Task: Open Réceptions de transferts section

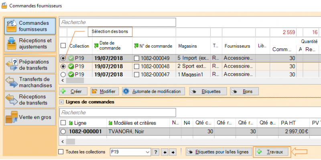Action: tap(30, 100)
